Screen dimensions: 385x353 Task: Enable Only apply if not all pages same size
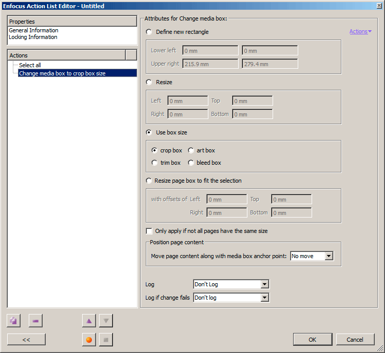[x=149, y=231]
